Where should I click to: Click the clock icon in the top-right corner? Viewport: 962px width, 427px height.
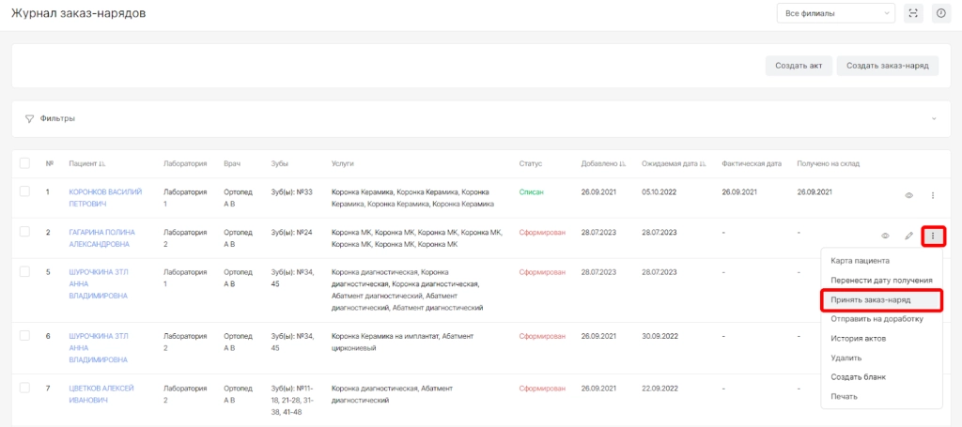(x=940, y=13)
